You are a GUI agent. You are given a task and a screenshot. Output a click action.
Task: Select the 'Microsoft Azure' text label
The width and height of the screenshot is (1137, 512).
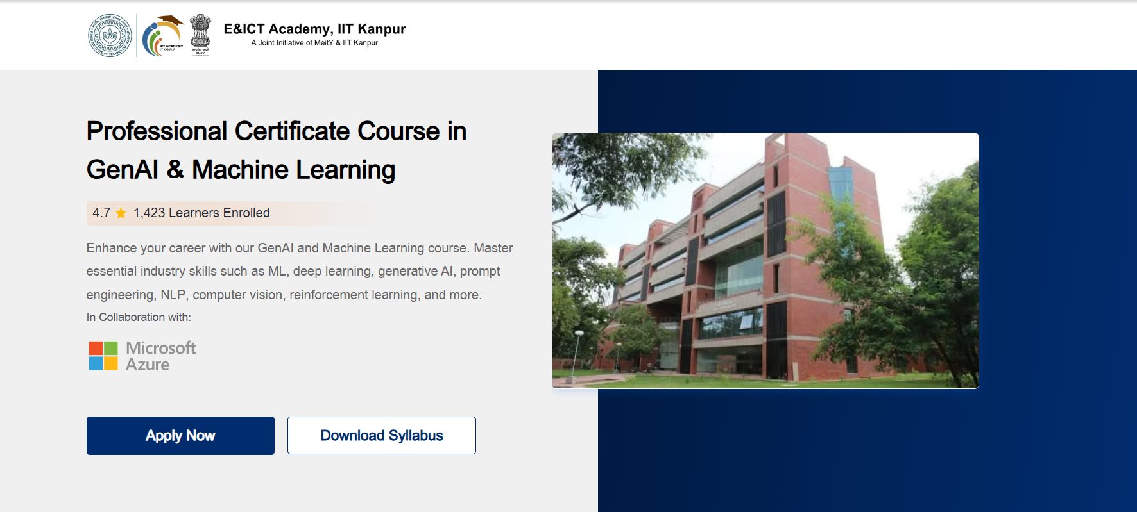(x=160, y=356)
